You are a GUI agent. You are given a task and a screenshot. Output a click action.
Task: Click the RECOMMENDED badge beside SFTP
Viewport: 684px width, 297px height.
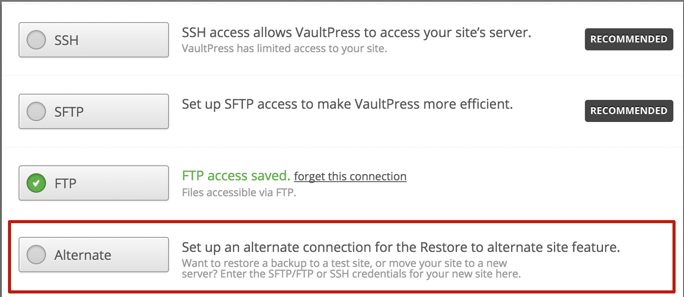coord(629,111)
